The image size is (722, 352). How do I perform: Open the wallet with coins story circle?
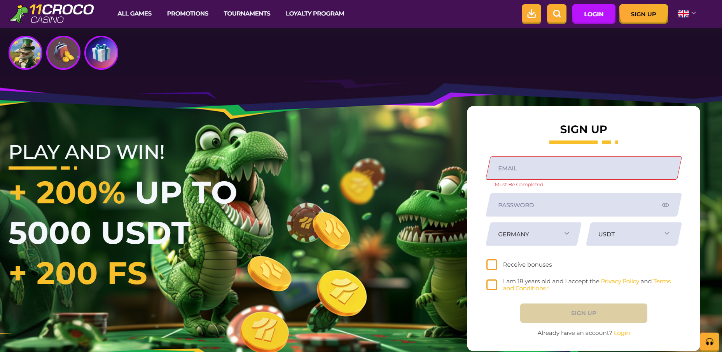(63, 53)
